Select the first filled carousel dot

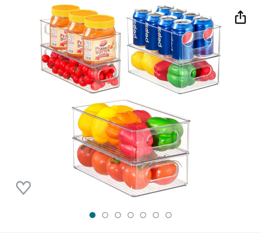tap(92, 215)
